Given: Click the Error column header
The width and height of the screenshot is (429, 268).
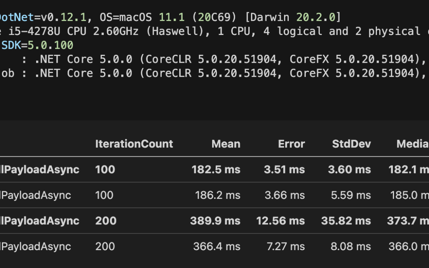Looking at the screenshot, I should tap(291, 144).
